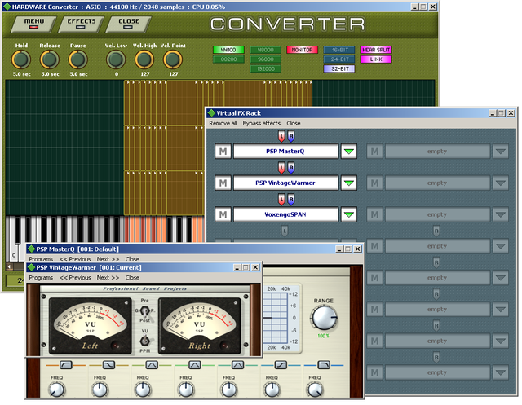
Task: Click Remove all in Virtual FX Rack
Action: click(223, 123)
